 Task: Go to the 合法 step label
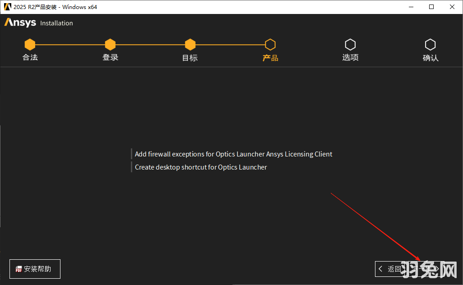click(30, 58)
